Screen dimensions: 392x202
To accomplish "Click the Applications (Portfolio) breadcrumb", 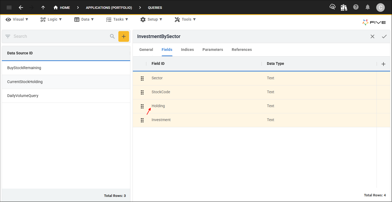I will (x=109, y=8).
